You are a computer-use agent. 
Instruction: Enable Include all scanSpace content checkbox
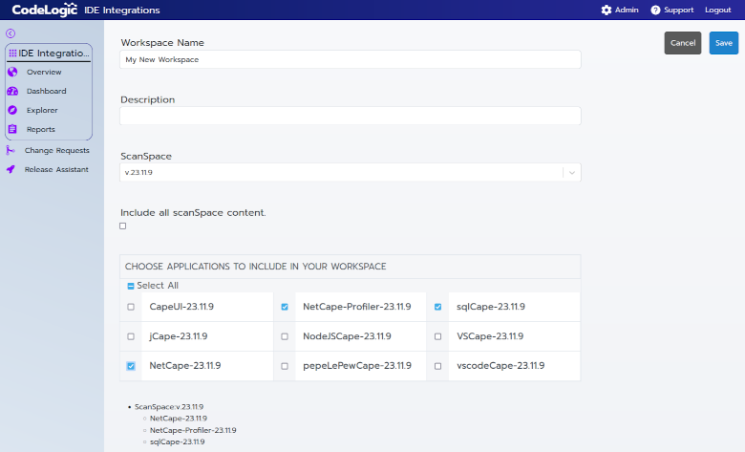click(x=123, y=226)
